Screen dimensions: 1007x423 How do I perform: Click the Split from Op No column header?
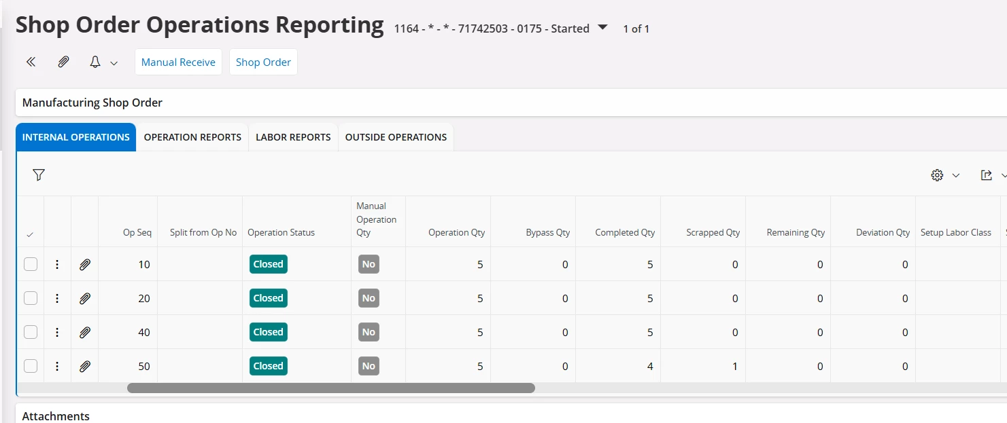point(200,221)
